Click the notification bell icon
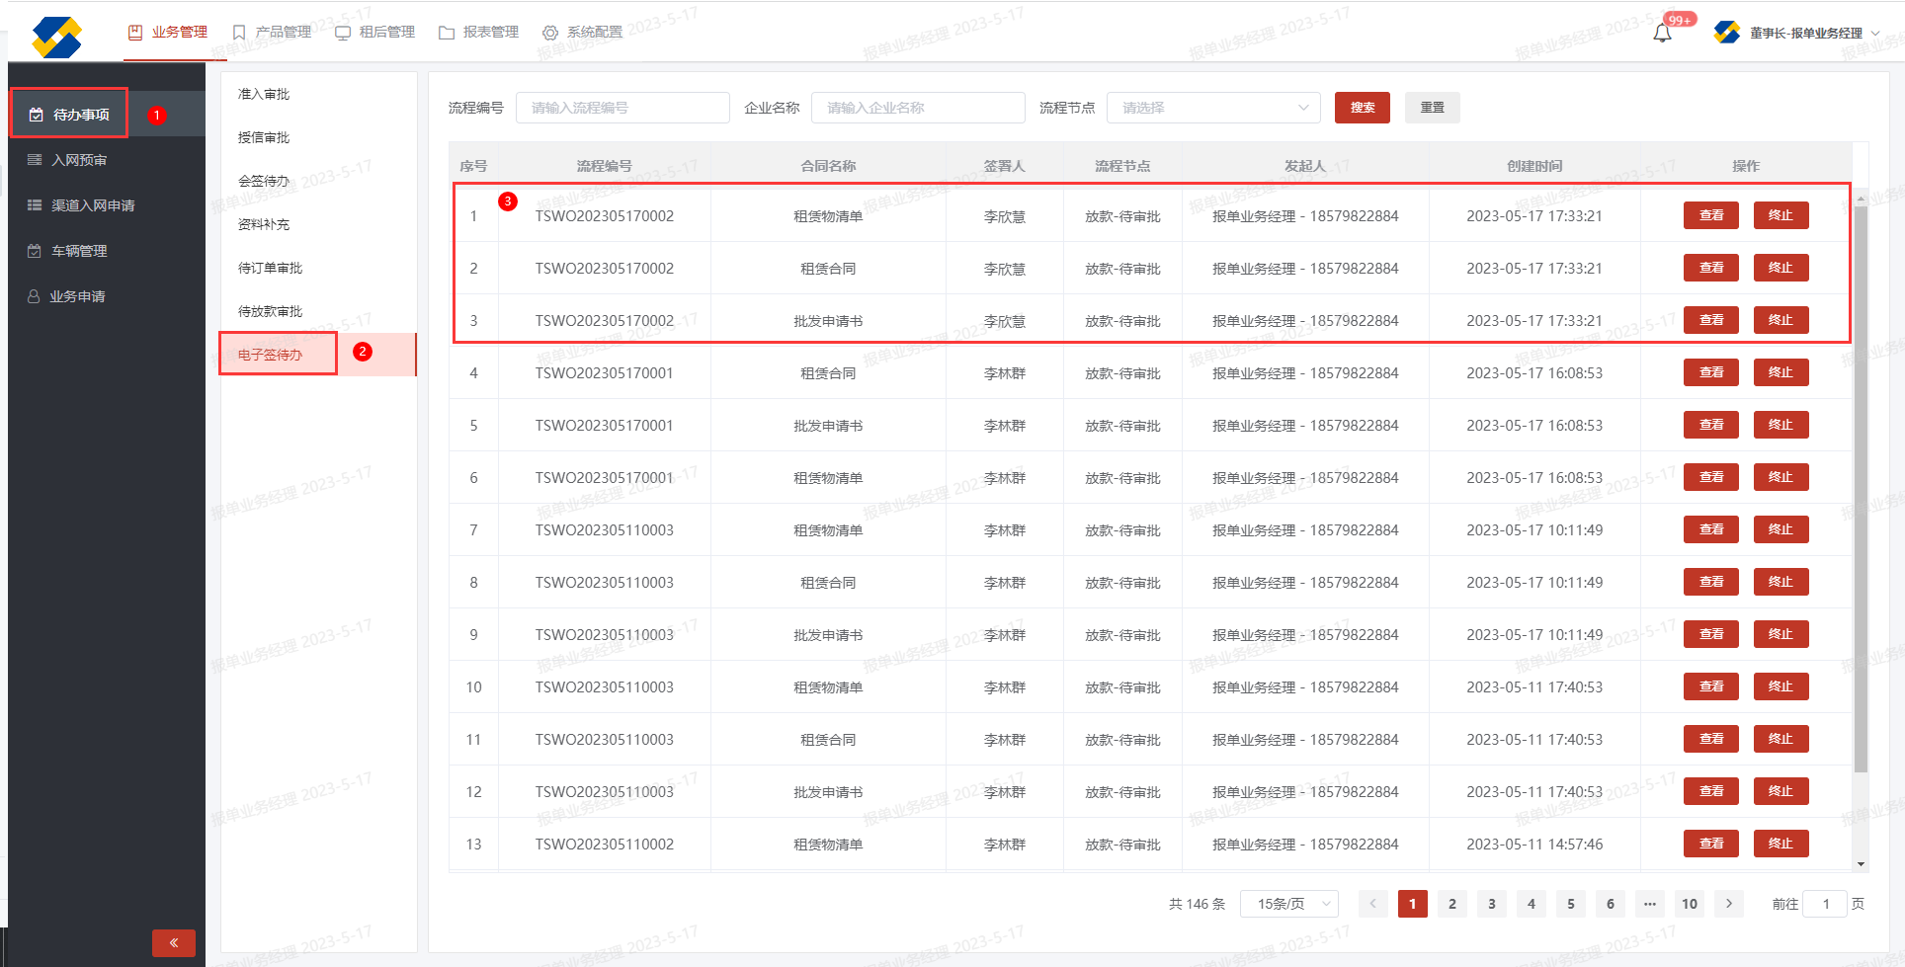The width and height of the screenshot is (1905, 967). (1662, 34)
